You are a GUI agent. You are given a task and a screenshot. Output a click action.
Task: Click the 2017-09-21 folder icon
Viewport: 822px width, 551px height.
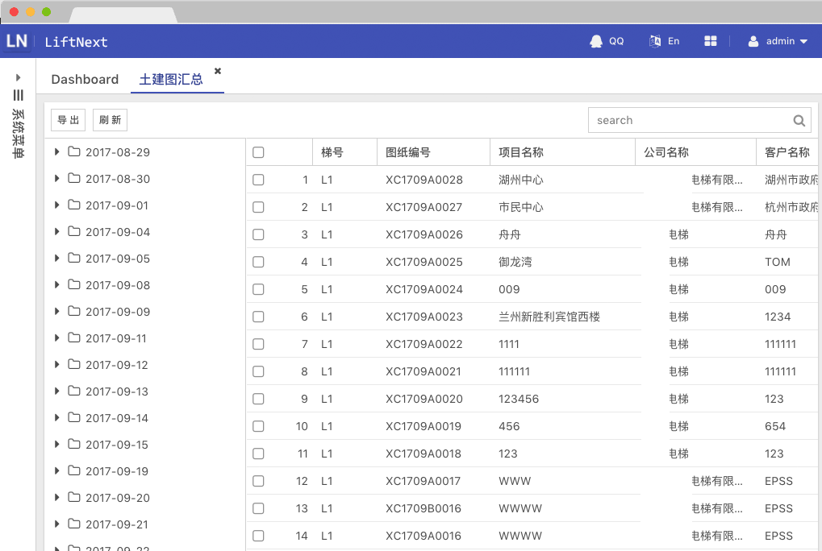pos(74,524)
